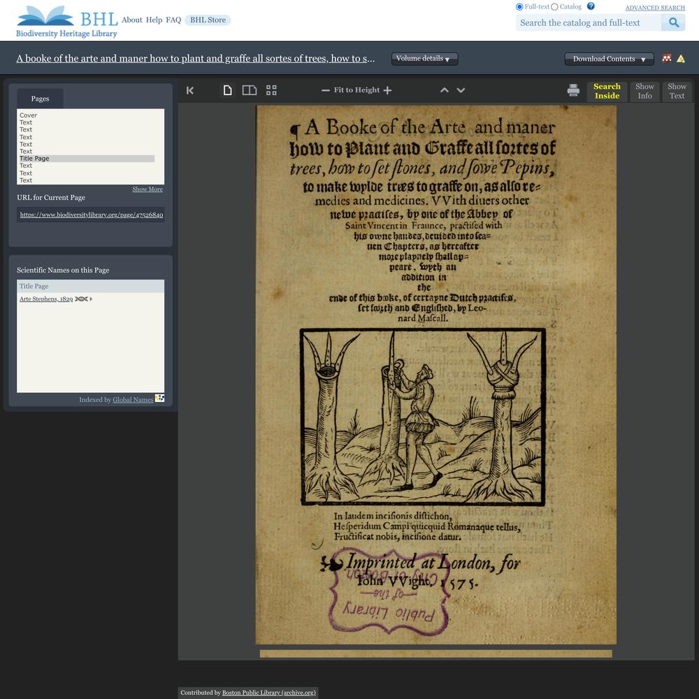Click the Mendeley icon beside Download Contents
Viewport: 699px width, 699px height.
tap(666, 59)
